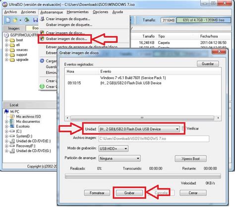This screenshot has width=235, height=207.
Task: Select Mis archivos ISO in local tree
Action: coord(28,116)
